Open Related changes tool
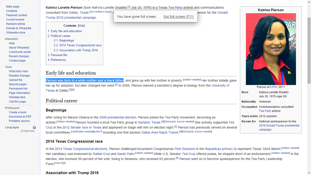The image size is (311, 175). (19, 76)
